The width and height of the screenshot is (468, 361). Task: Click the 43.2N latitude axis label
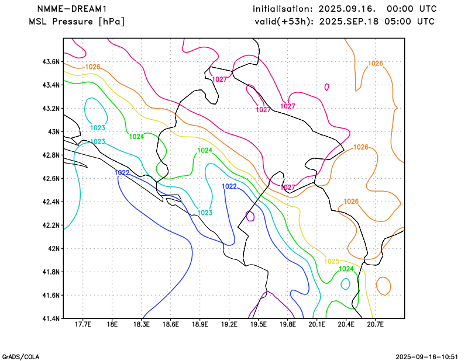click(x=51, y=108)
